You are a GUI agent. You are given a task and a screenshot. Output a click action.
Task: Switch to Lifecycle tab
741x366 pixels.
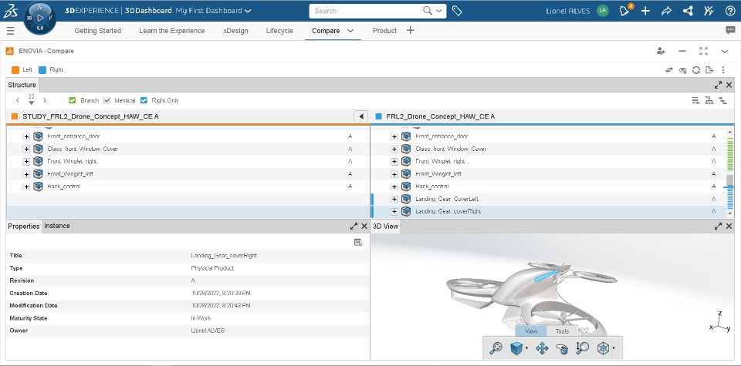point(279,31)
